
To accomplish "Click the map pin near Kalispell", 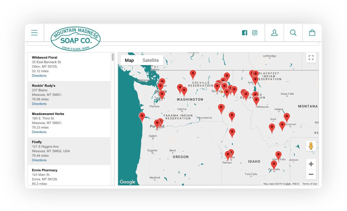I will (x=255, y=81).
